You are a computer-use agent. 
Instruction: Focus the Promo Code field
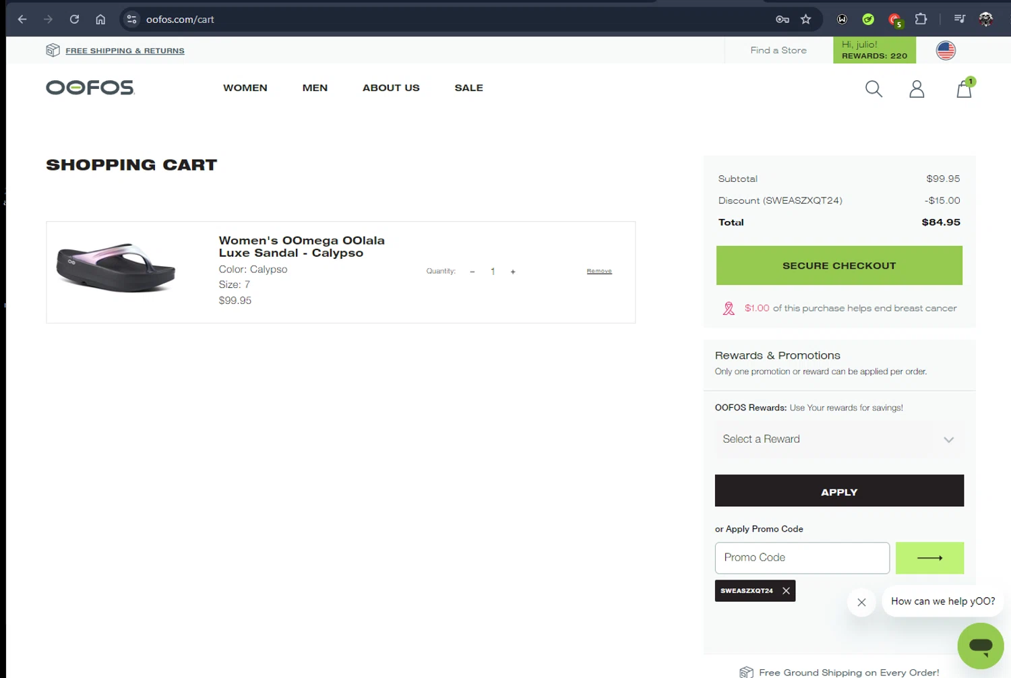tap(802, 558)
